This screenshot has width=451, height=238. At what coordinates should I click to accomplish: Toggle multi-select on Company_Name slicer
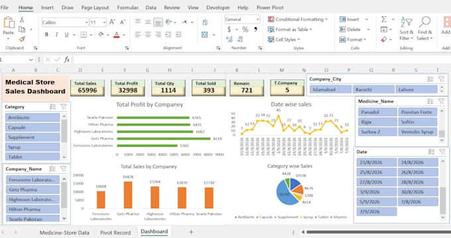point(52,169)
